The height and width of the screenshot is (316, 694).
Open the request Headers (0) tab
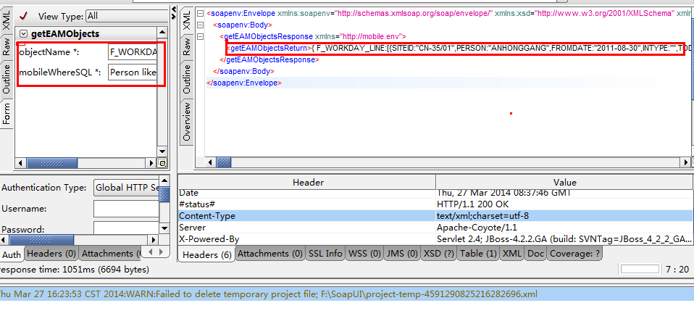point(51,254)
